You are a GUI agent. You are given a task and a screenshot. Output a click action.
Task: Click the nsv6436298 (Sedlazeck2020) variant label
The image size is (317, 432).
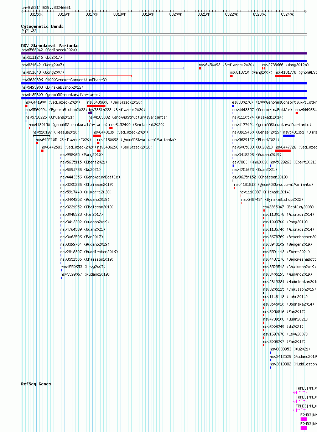pos(125,147)
